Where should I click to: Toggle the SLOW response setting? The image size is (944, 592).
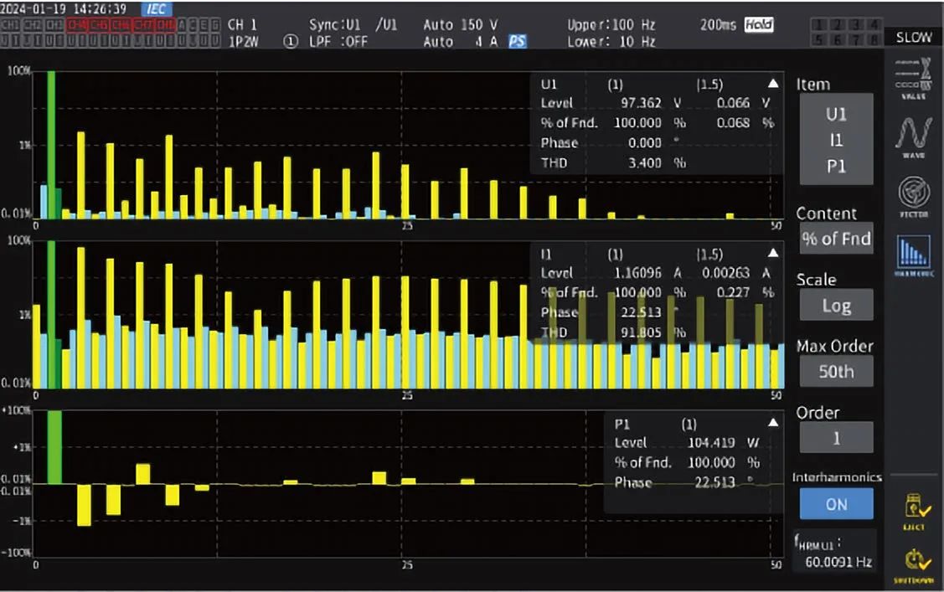pos(913,38)
